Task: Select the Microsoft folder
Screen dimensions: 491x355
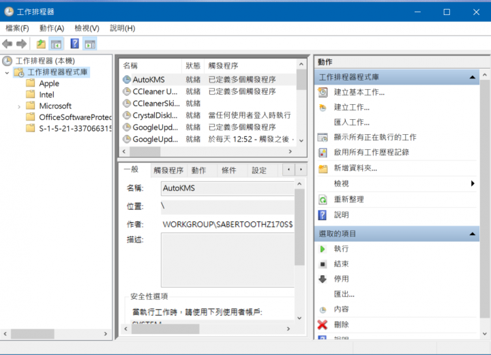Action: [55, 106]
